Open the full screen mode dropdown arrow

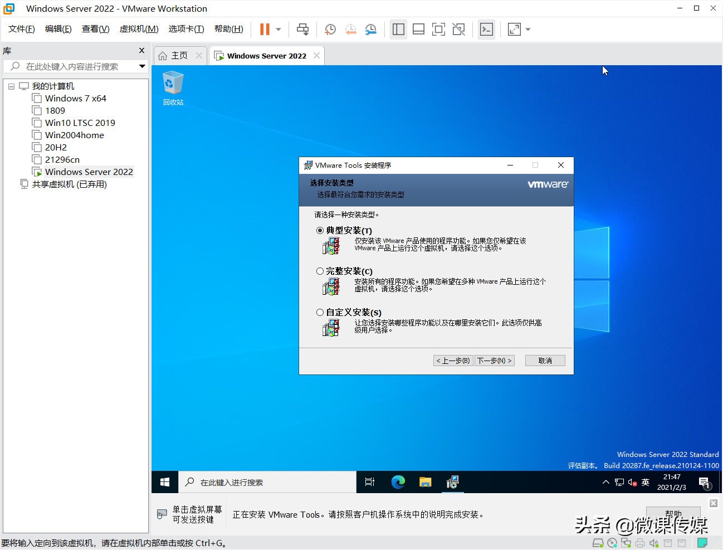527,29
